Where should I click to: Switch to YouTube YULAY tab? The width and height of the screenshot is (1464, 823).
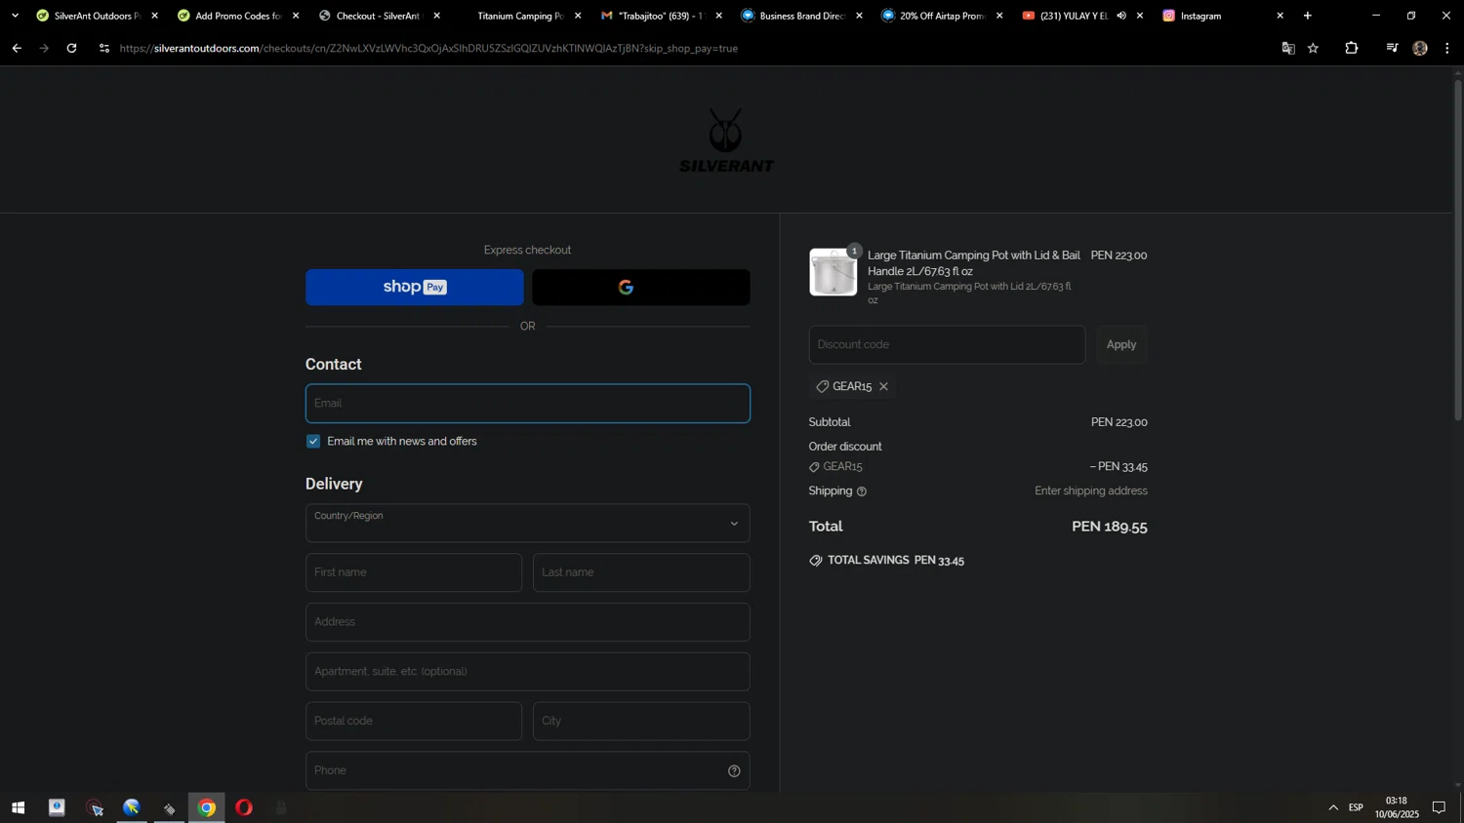(x=1074, y=16)
